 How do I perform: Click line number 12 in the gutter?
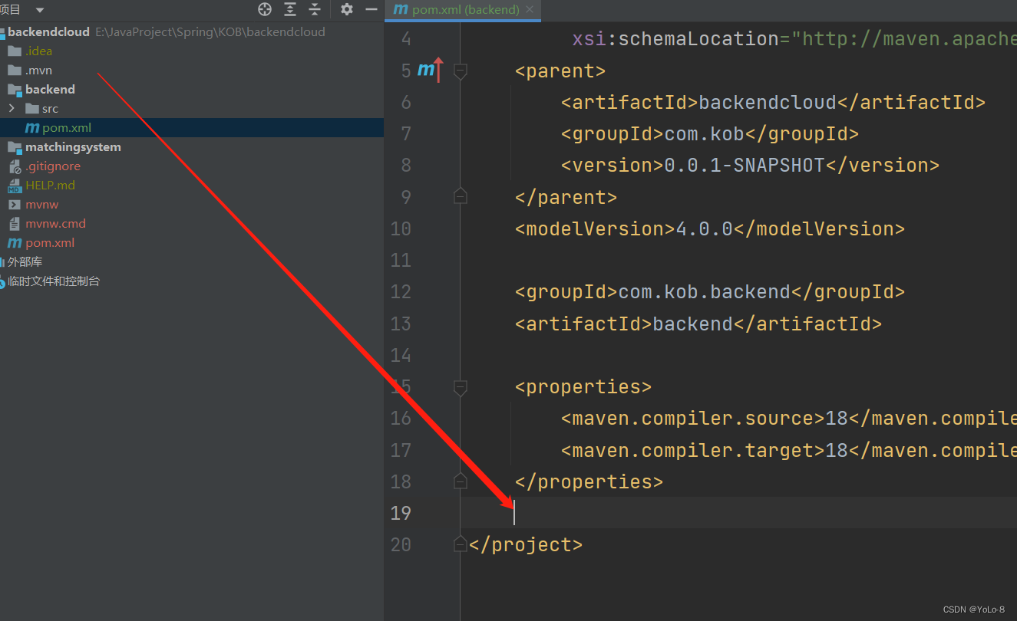[401, 292]
